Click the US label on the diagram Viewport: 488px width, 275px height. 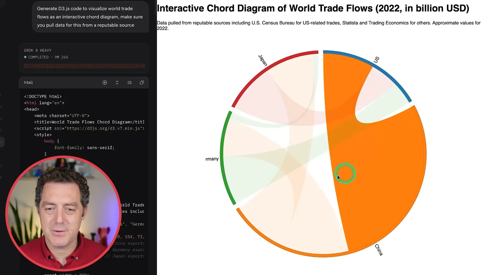pos(376,60)
